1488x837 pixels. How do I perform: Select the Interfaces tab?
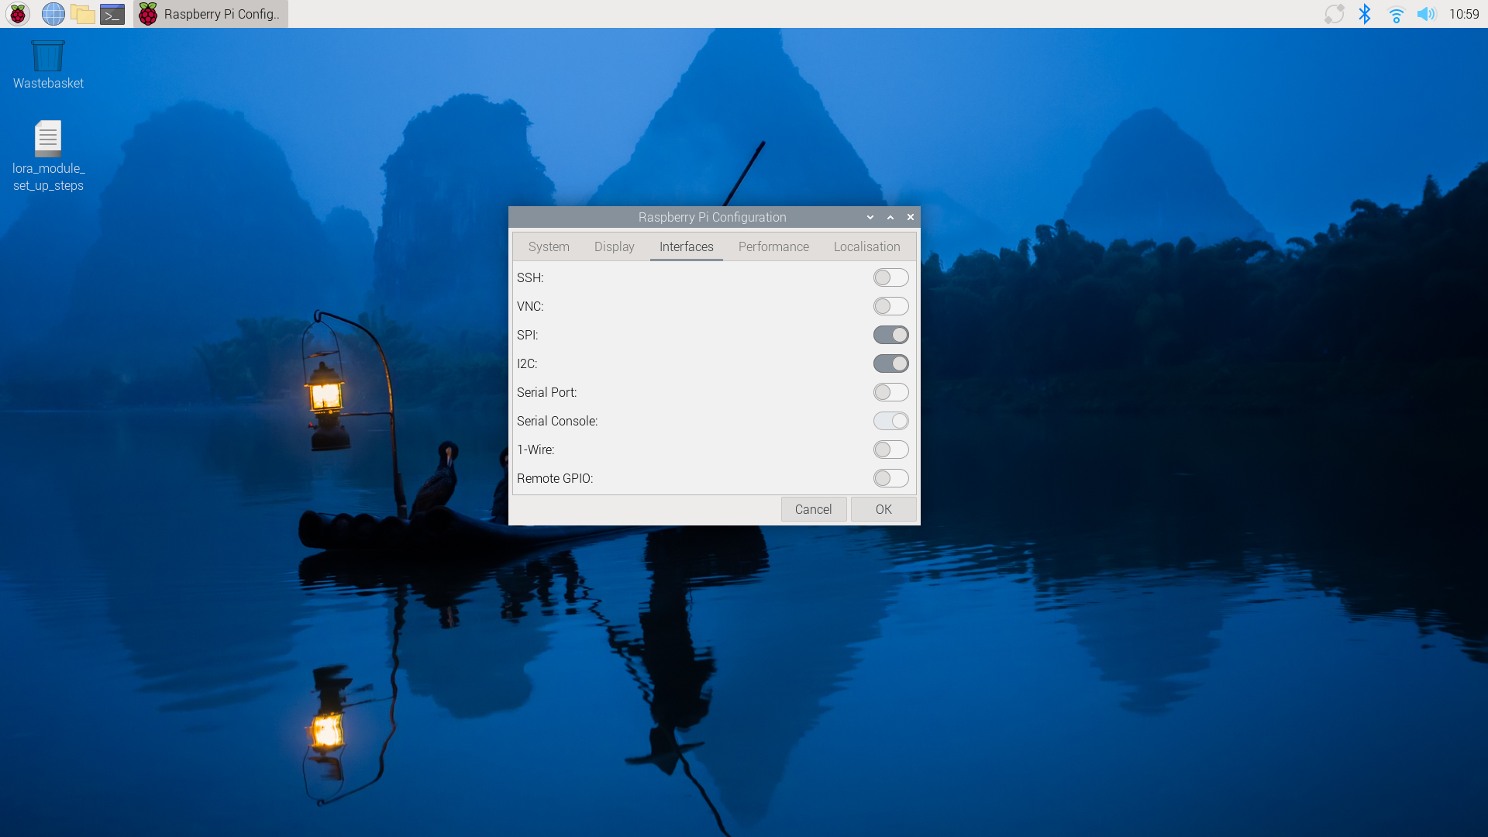pyautogui.click(x=687, y=246)
